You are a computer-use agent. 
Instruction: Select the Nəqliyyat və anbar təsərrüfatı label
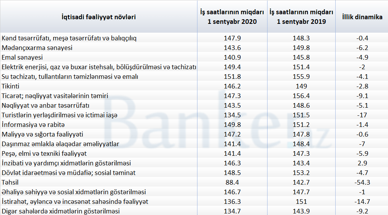(x=45, y=105)
